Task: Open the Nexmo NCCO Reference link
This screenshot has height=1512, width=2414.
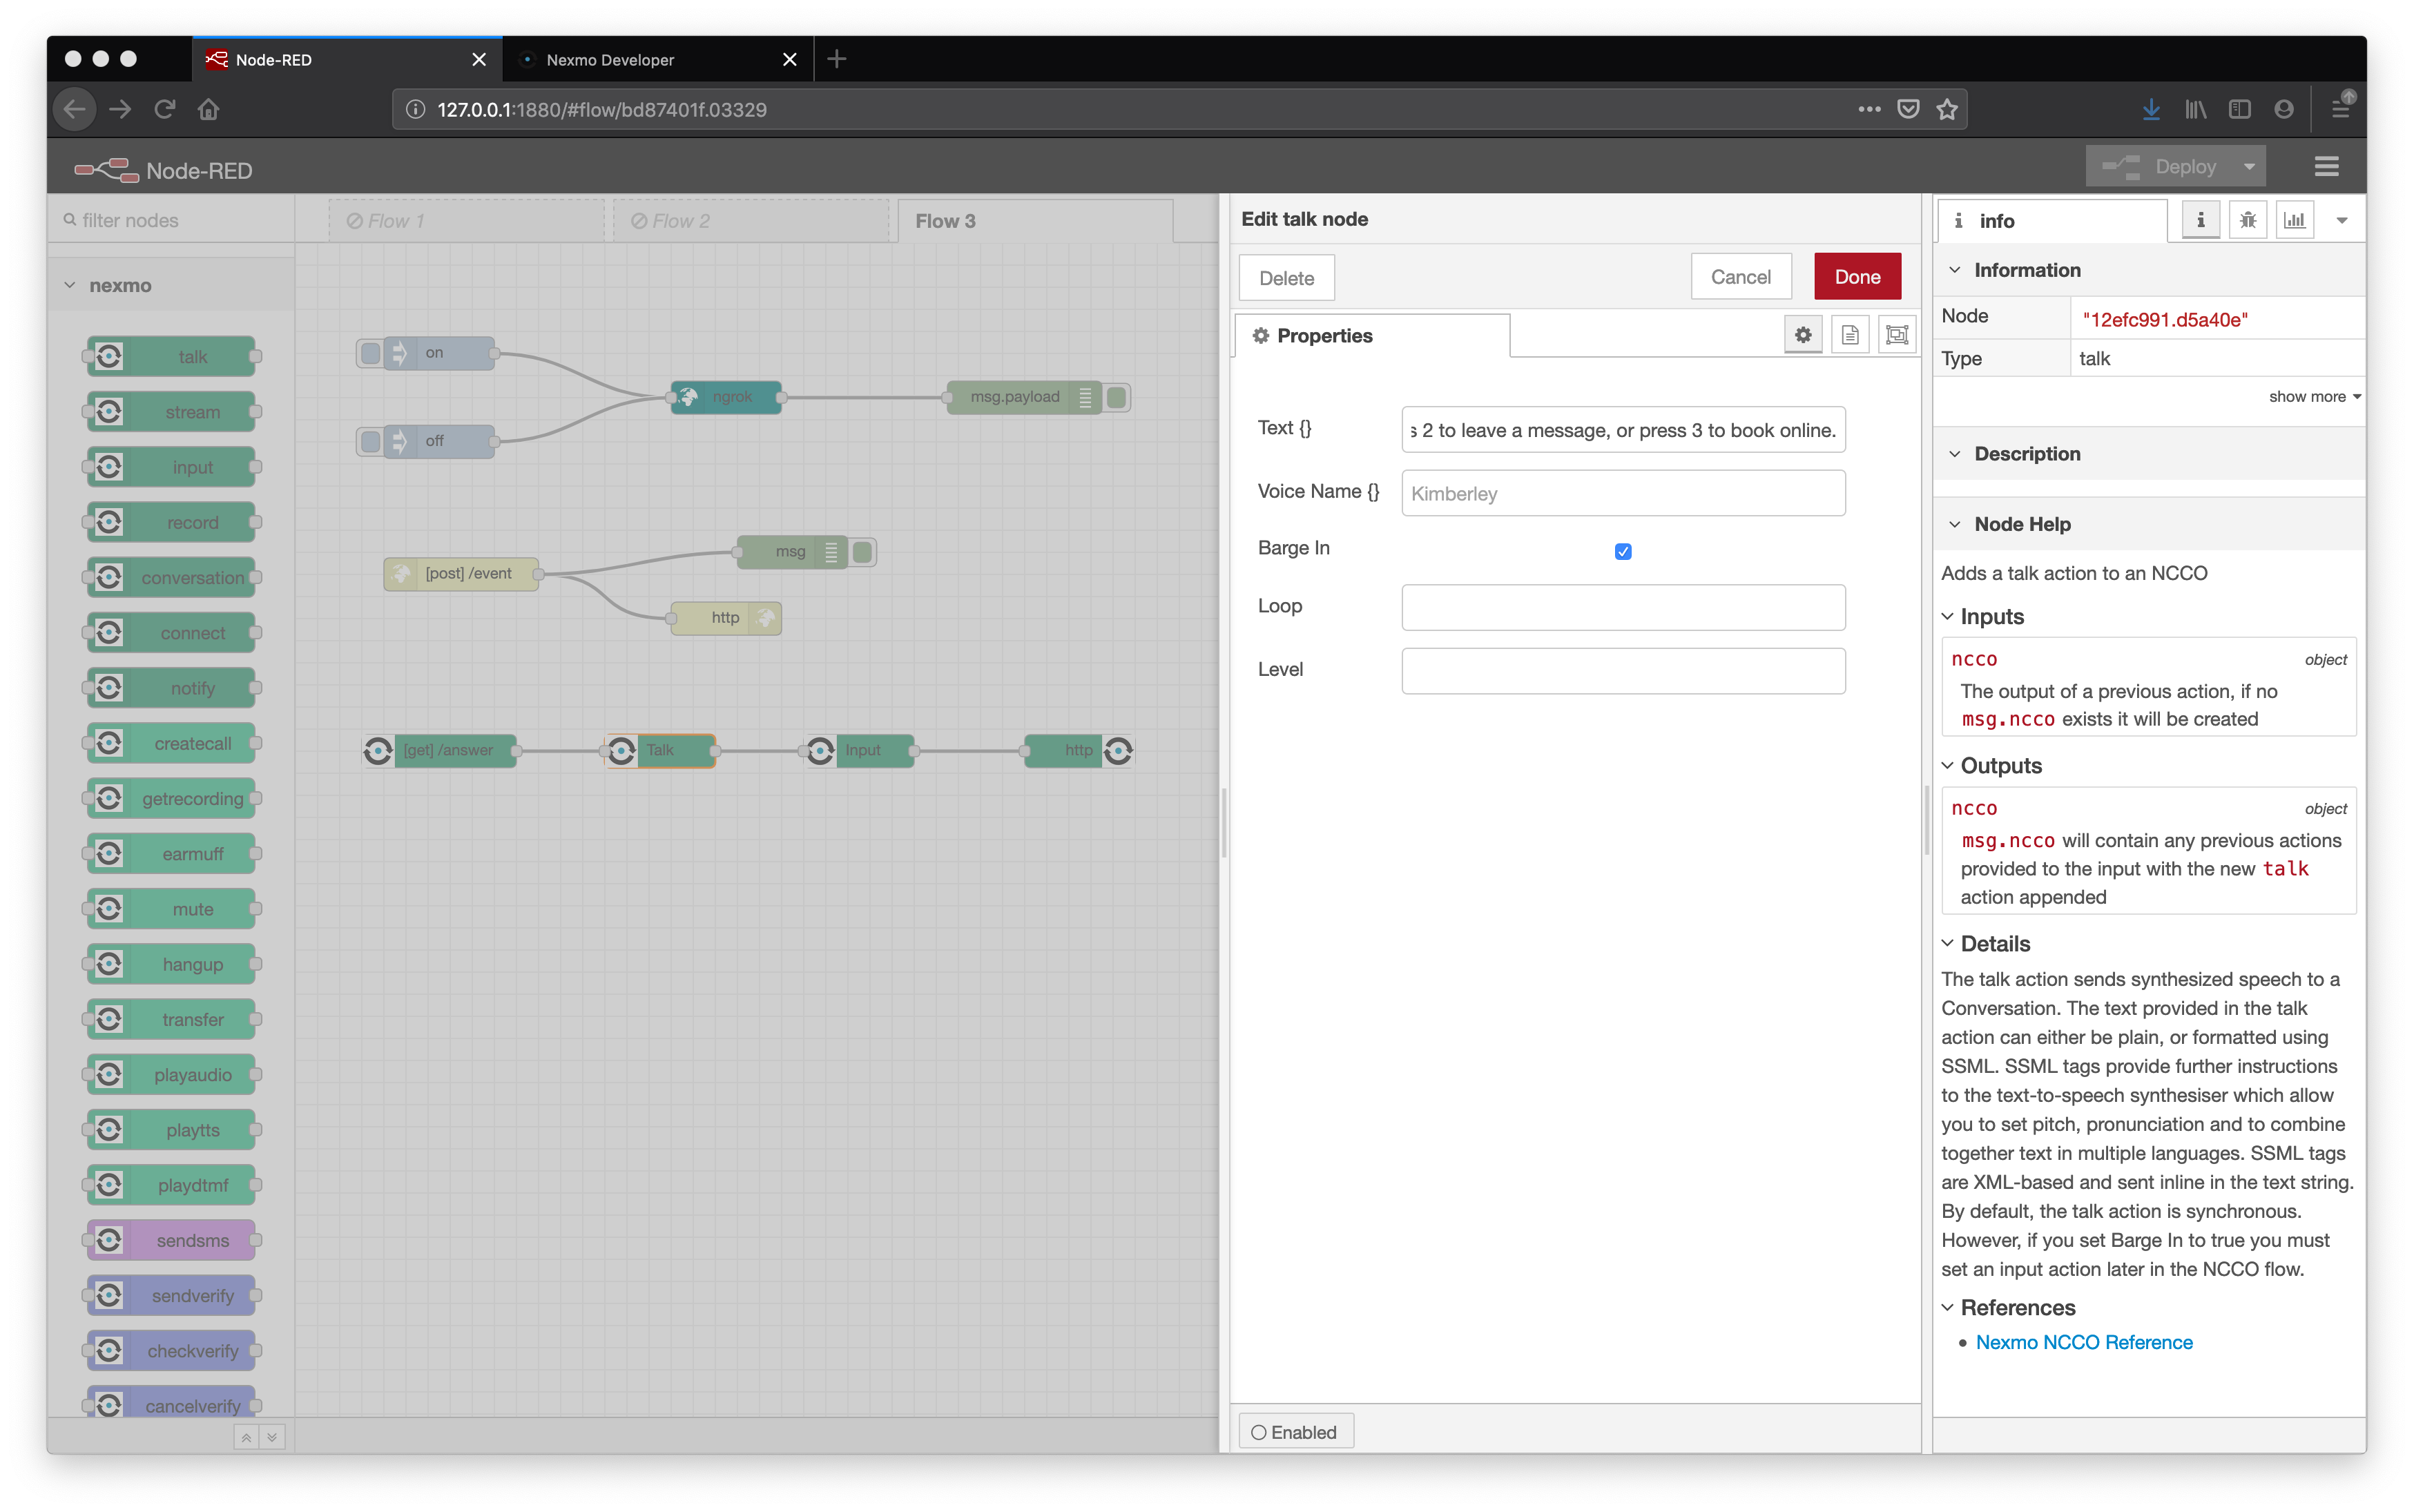Action: (2084, 1342)
